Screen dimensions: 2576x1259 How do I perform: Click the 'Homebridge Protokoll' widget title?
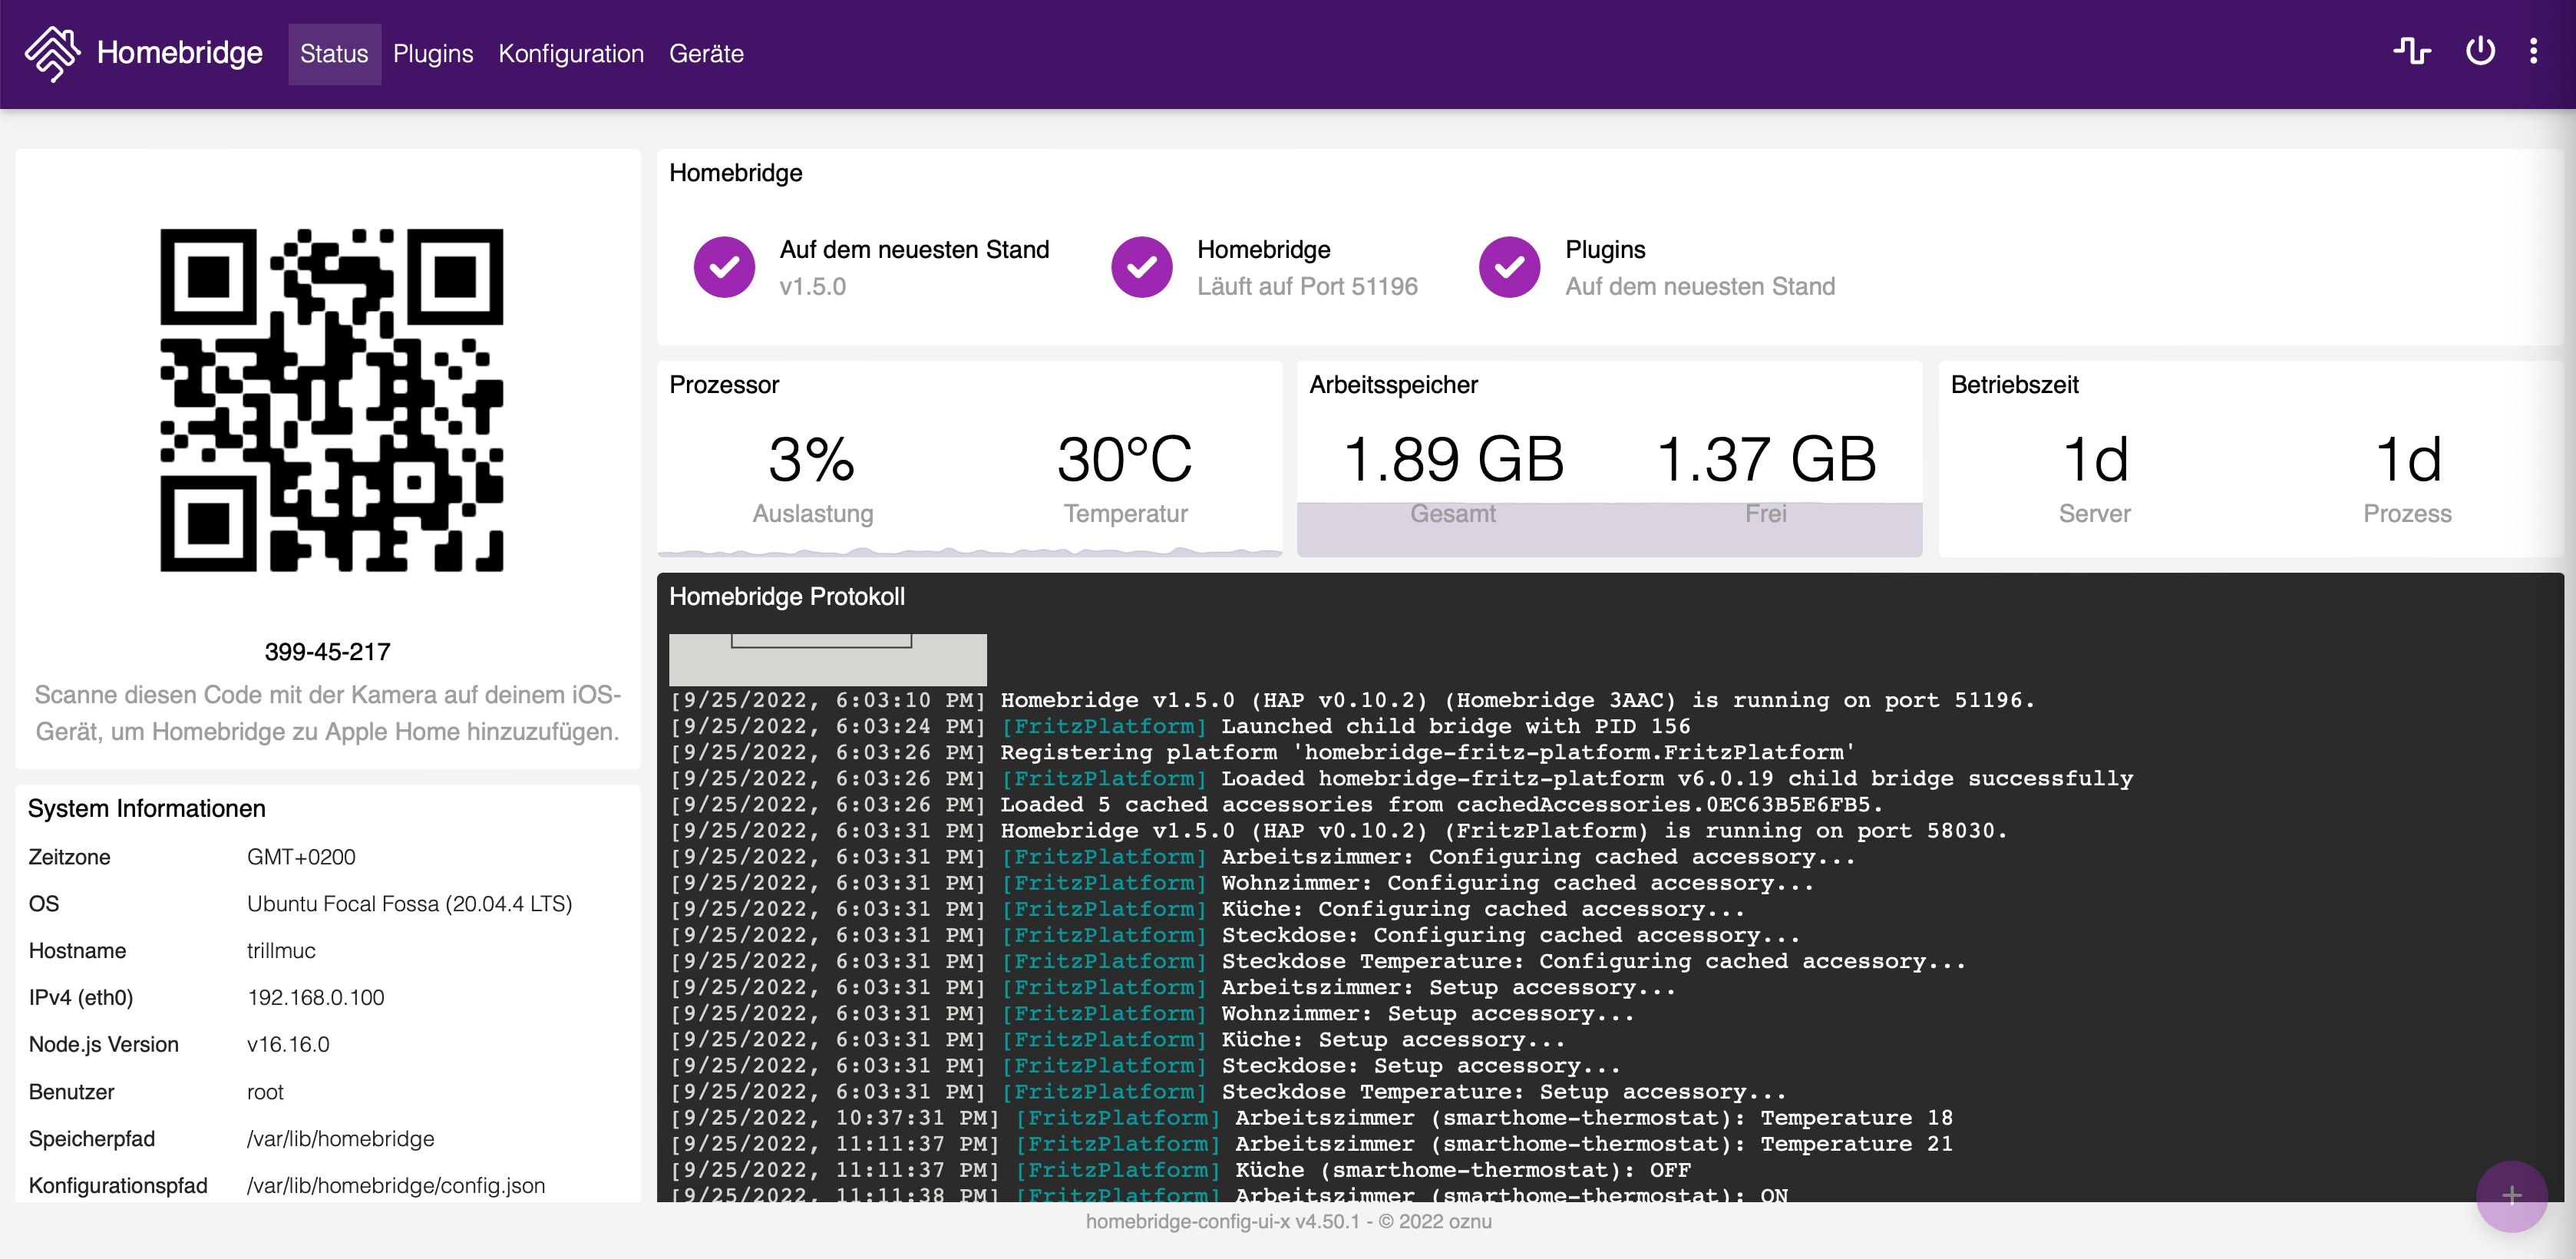(787, 597)
